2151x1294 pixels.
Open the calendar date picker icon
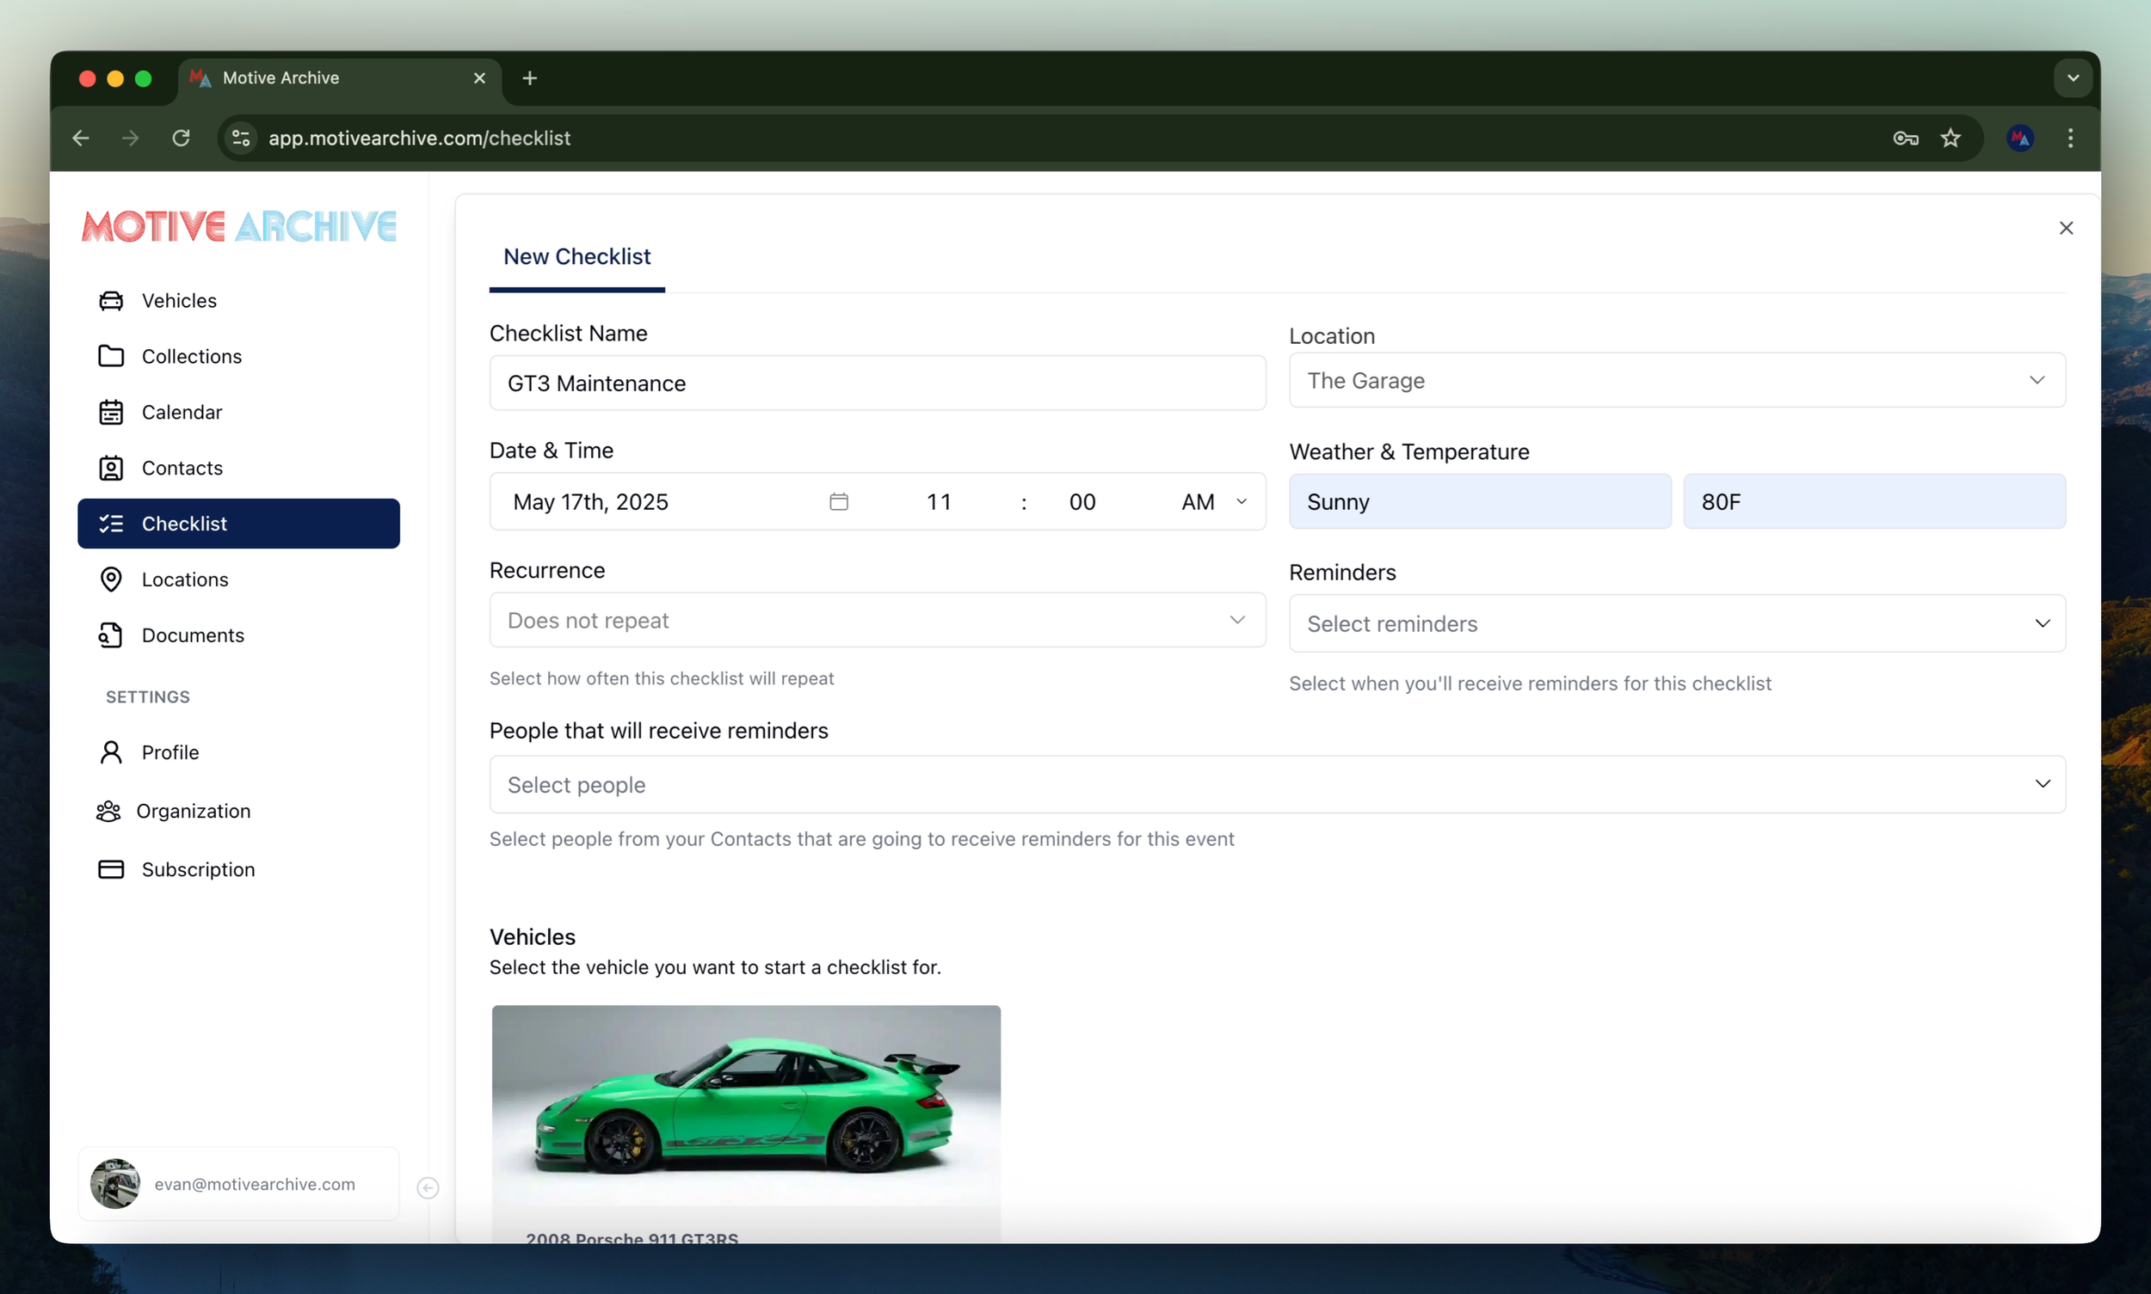839,501
